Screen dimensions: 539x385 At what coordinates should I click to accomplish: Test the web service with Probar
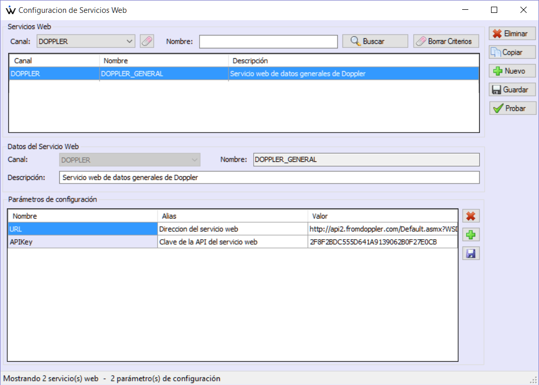coord(512,108)
